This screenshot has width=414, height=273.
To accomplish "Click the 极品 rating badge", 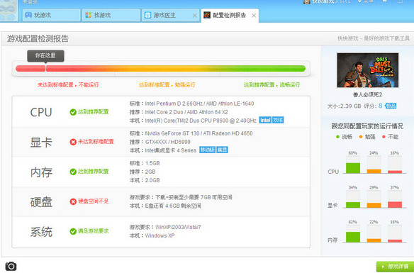I will [x=391, y=106].
